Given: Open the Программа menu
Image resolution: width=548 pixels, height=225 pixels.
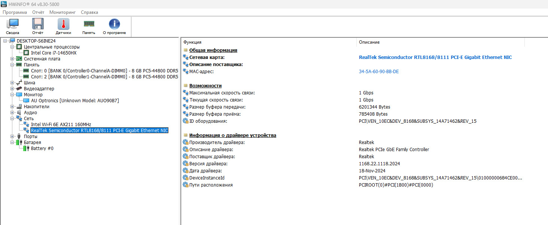Looking at the screenshot, I should click(x=15, y=12).
